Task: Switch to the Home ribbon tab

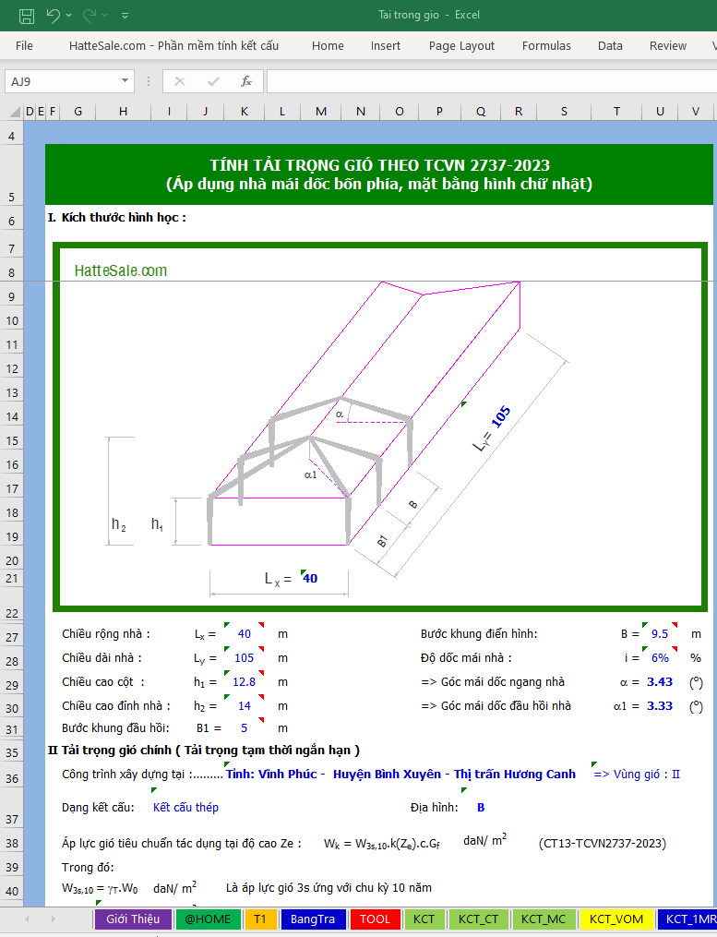Action: pyautogui.click(x=328, y=46)
